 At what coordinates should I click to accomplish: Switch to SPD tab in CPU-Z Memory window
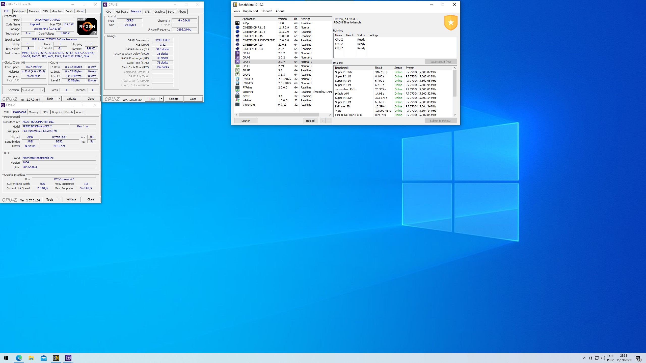147,12
